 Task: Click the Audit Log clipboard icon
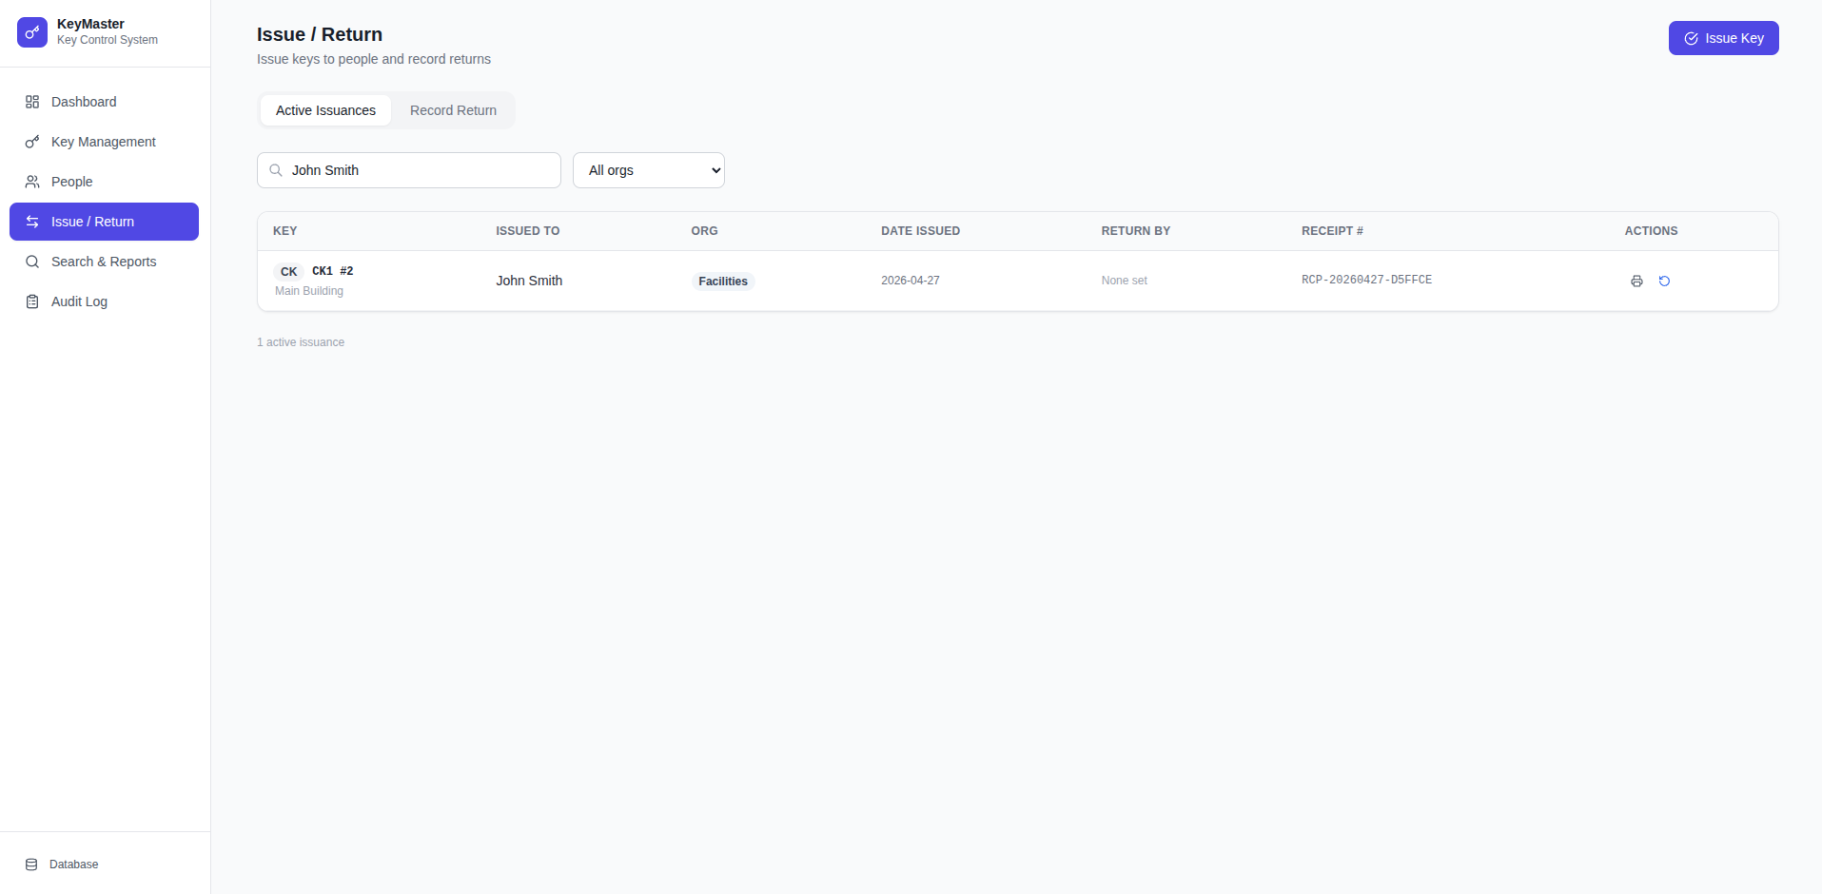(32, 301)
